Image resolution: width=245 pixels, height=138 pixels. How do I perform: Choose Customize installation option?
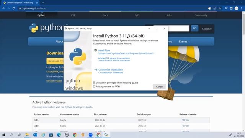click(x=111, y=70)
